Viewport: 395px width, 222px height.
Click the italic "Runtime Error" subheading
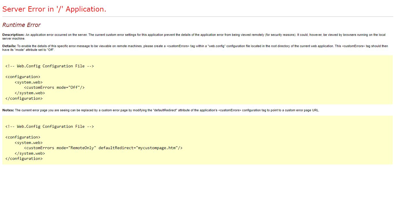coord(21,25)
